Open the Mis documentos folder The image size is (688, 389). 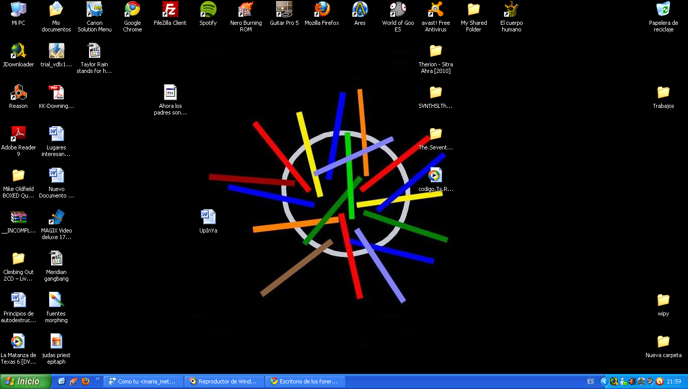(56, 17)
